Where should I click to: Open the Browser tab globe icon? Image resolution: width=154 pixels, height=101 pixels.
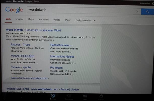pyautogui.click(x=53, y=96)
